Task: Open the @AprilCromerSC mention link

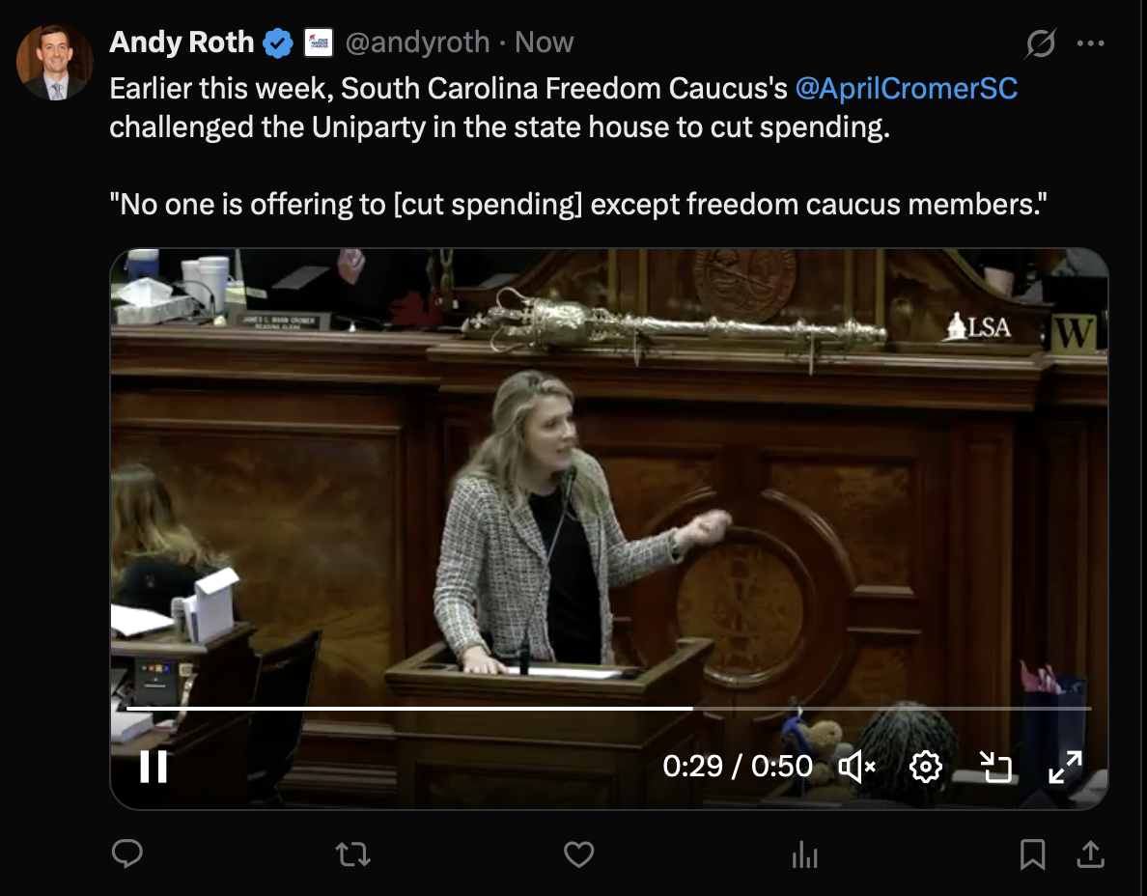Action: coord(907,89)
